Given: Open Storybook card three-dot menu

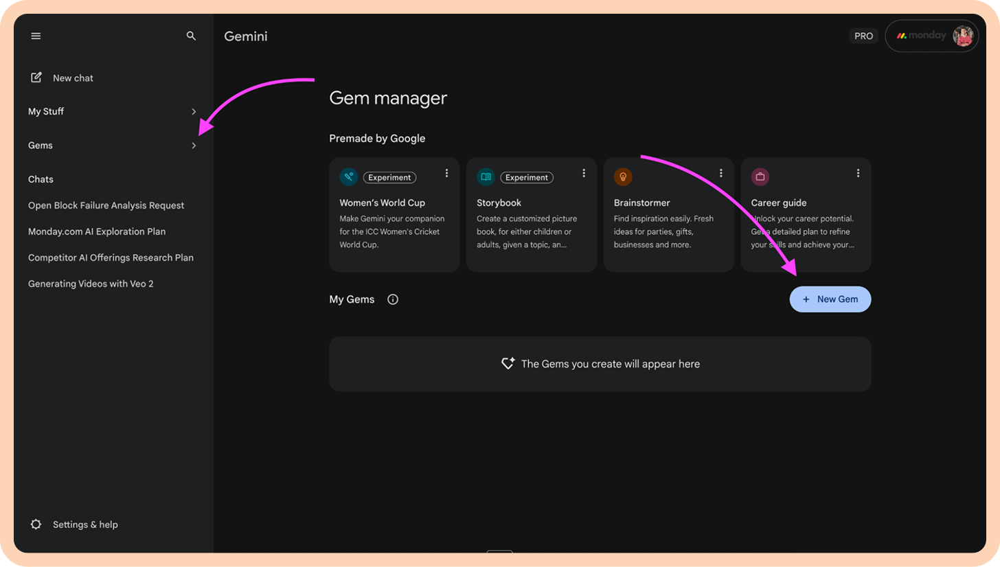Looking at the screenshot, I should (584, 173).
